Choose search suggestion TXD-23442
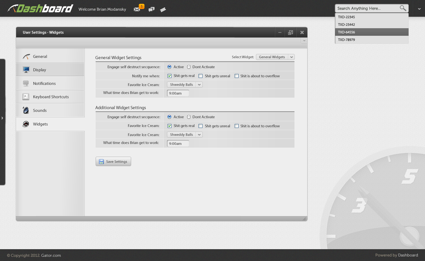 click(x=372, y=25)
